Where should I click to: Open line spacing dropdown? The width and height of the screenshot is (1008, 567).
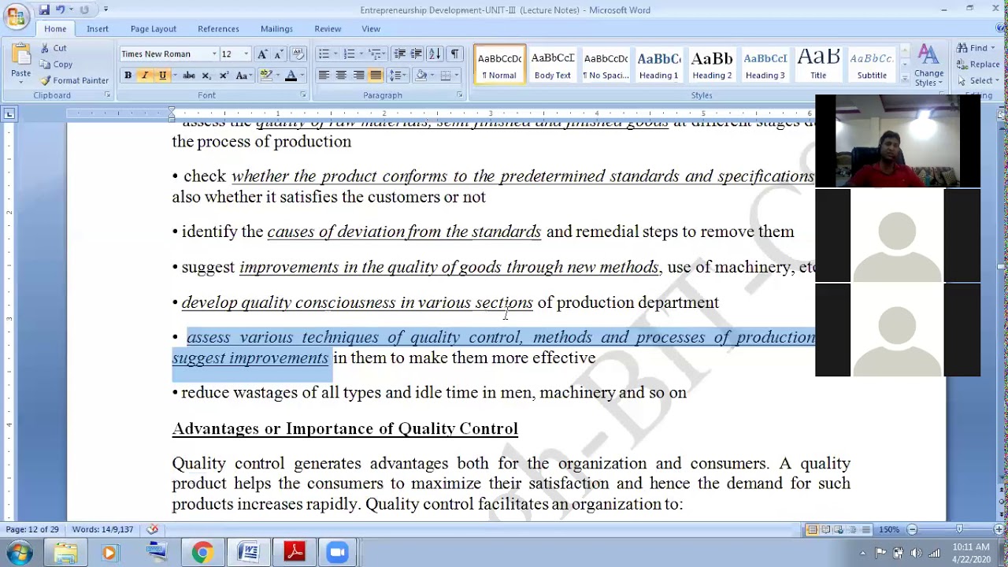(x=397, y=76)
